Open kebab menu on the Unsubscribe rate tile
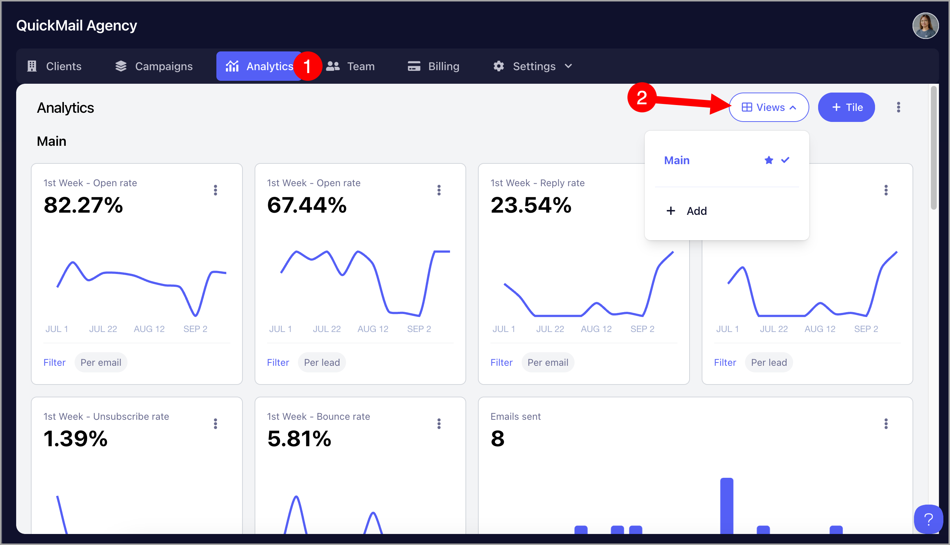 click(215, 424)
